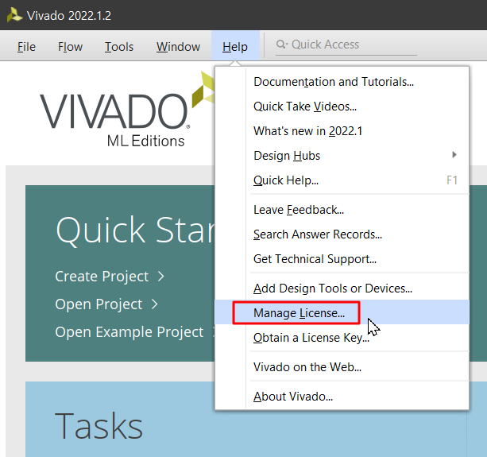Click into the Quick Access search field
Viewport: 487px width, 457px height.
pyautogui.click(x=346, y=45)
